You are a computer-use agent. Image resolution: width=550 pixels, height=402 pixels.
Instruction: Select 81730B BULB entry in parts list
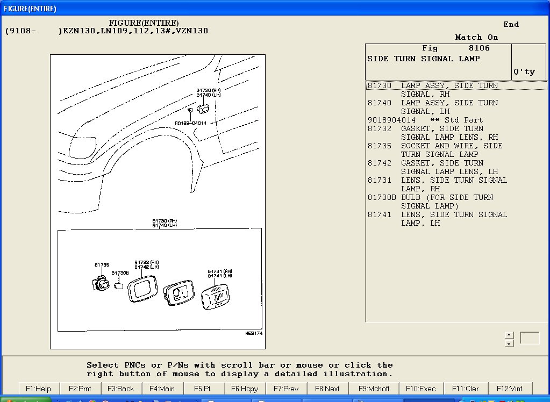[430, 202]
